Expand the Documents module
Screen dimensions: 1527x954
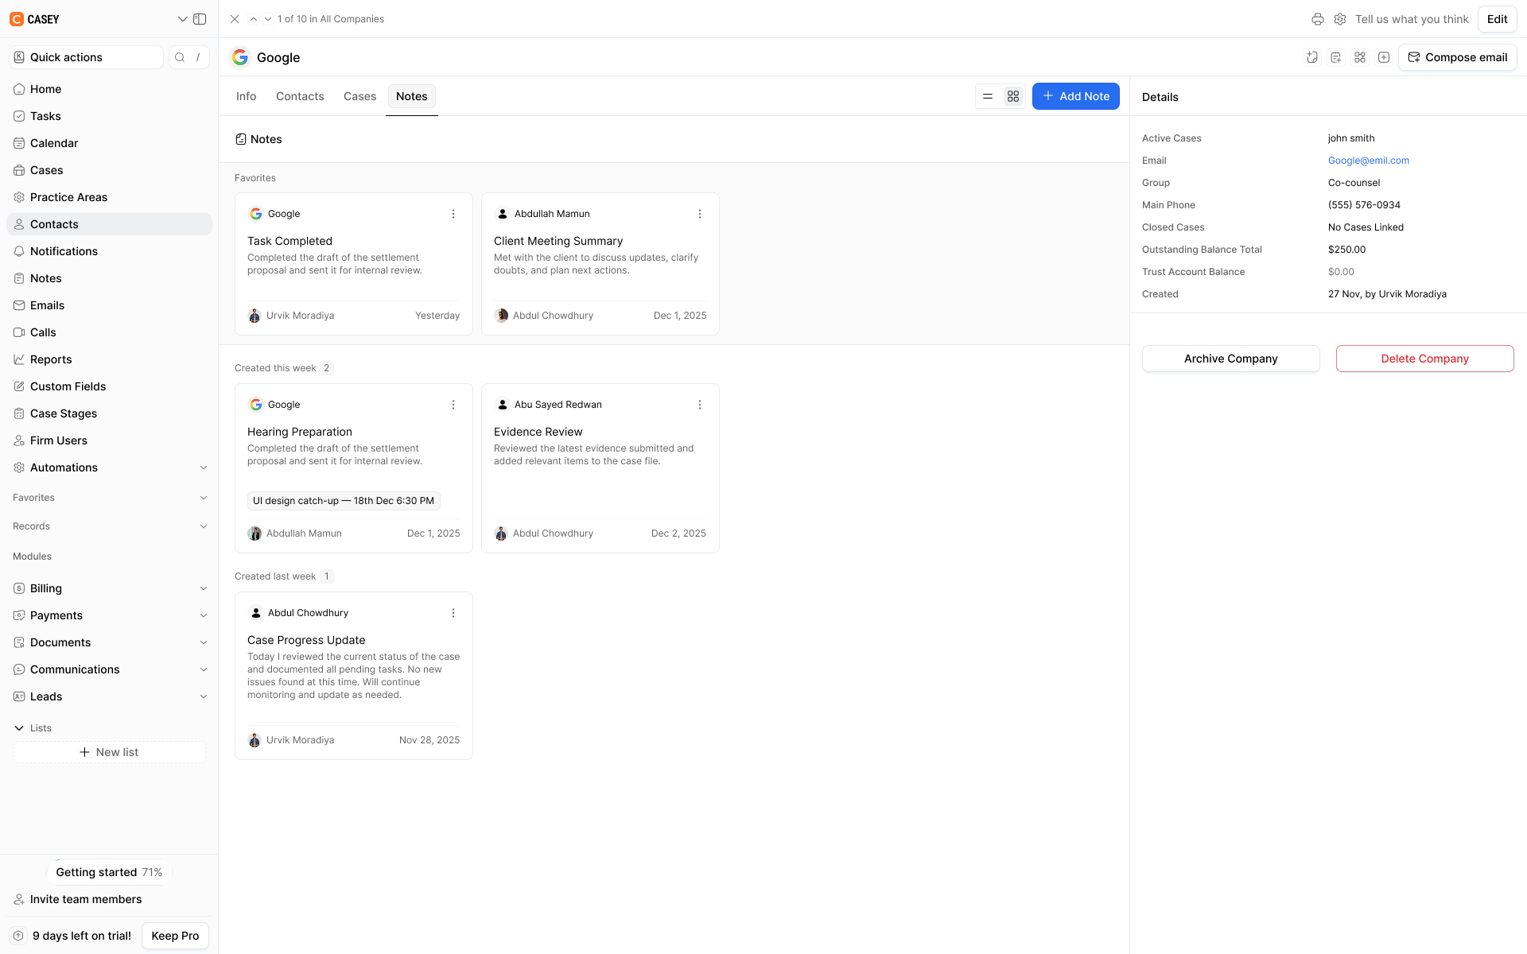[204, 642]
